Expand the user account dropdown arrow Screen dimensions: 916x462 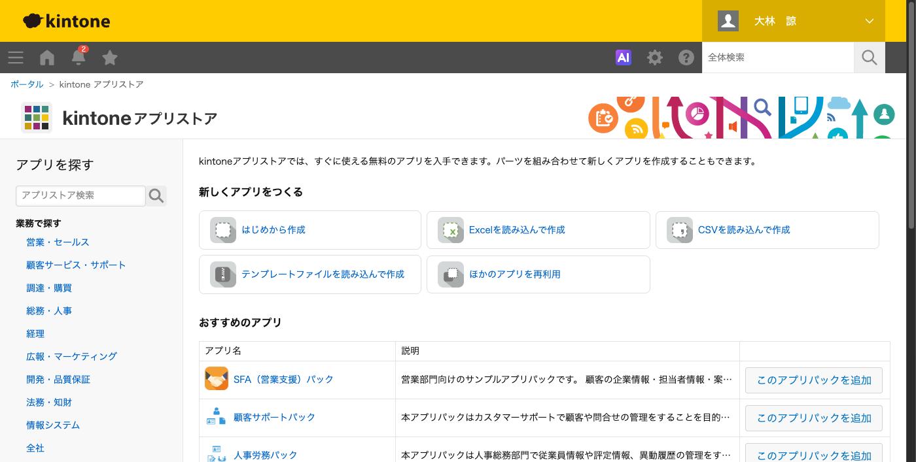(870, 21)
